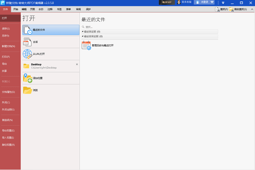
Task: Open the 未登录 account dropdown
Action: click(205, 2)
